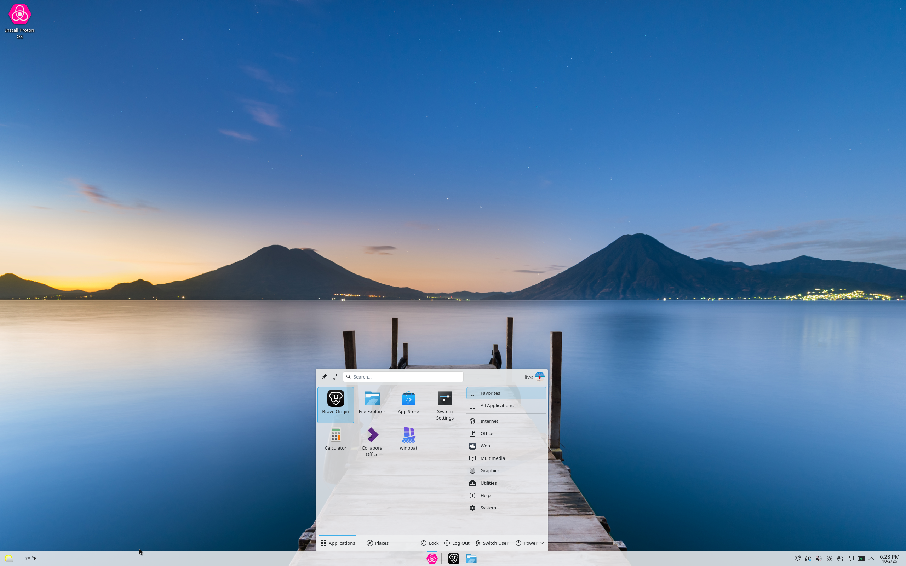Select the All Applications category
The image size is (906, 566).
506,405
